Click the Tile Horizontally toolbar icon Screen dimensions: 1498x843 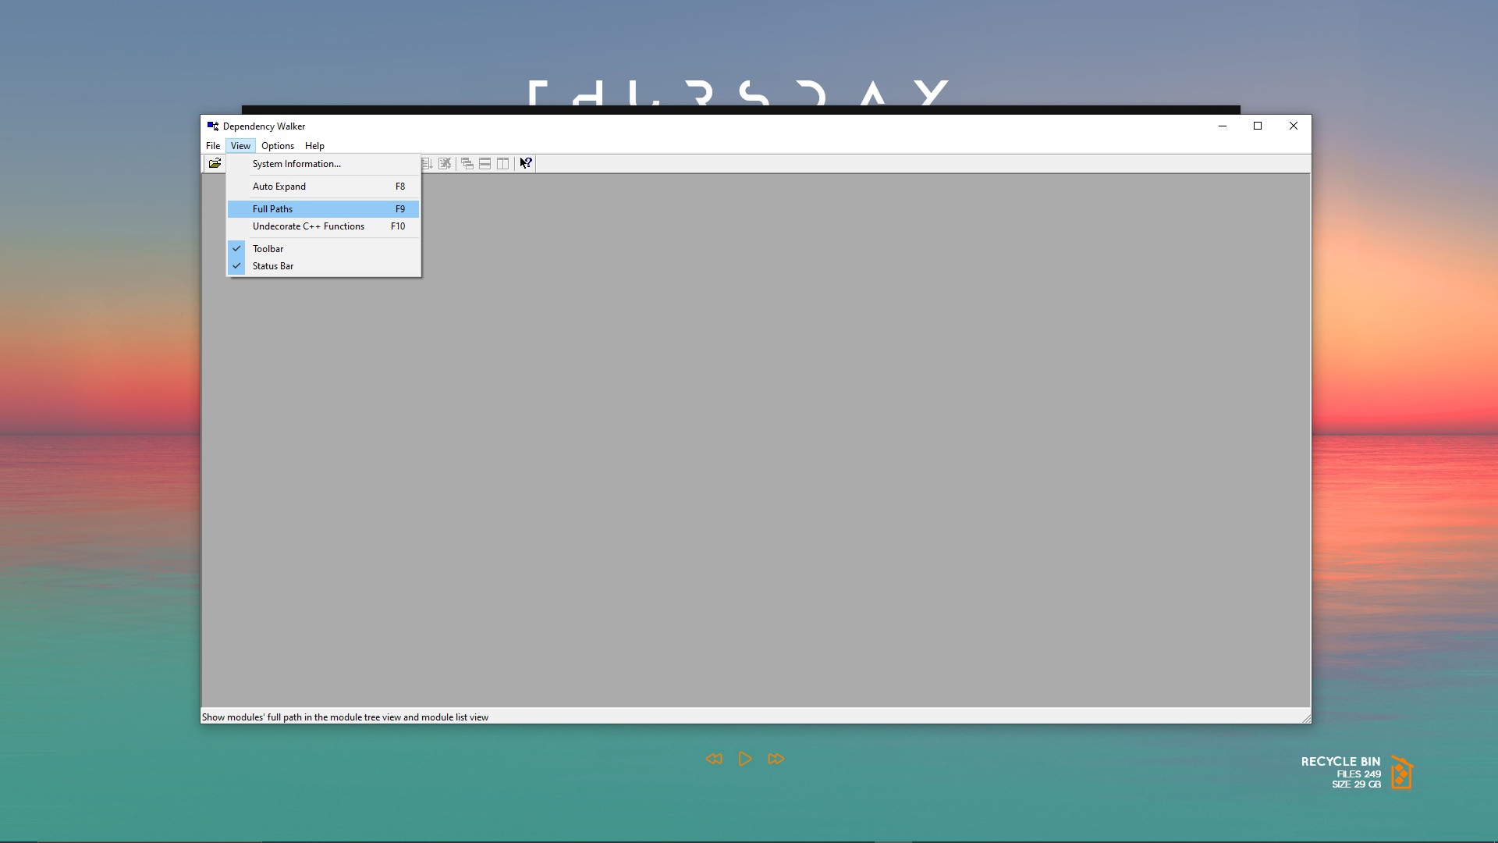pos(485,163)
